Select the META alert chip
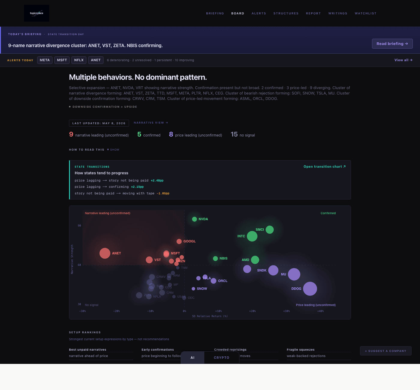Viewport: 420px width, 390px height. pos(45,60)
